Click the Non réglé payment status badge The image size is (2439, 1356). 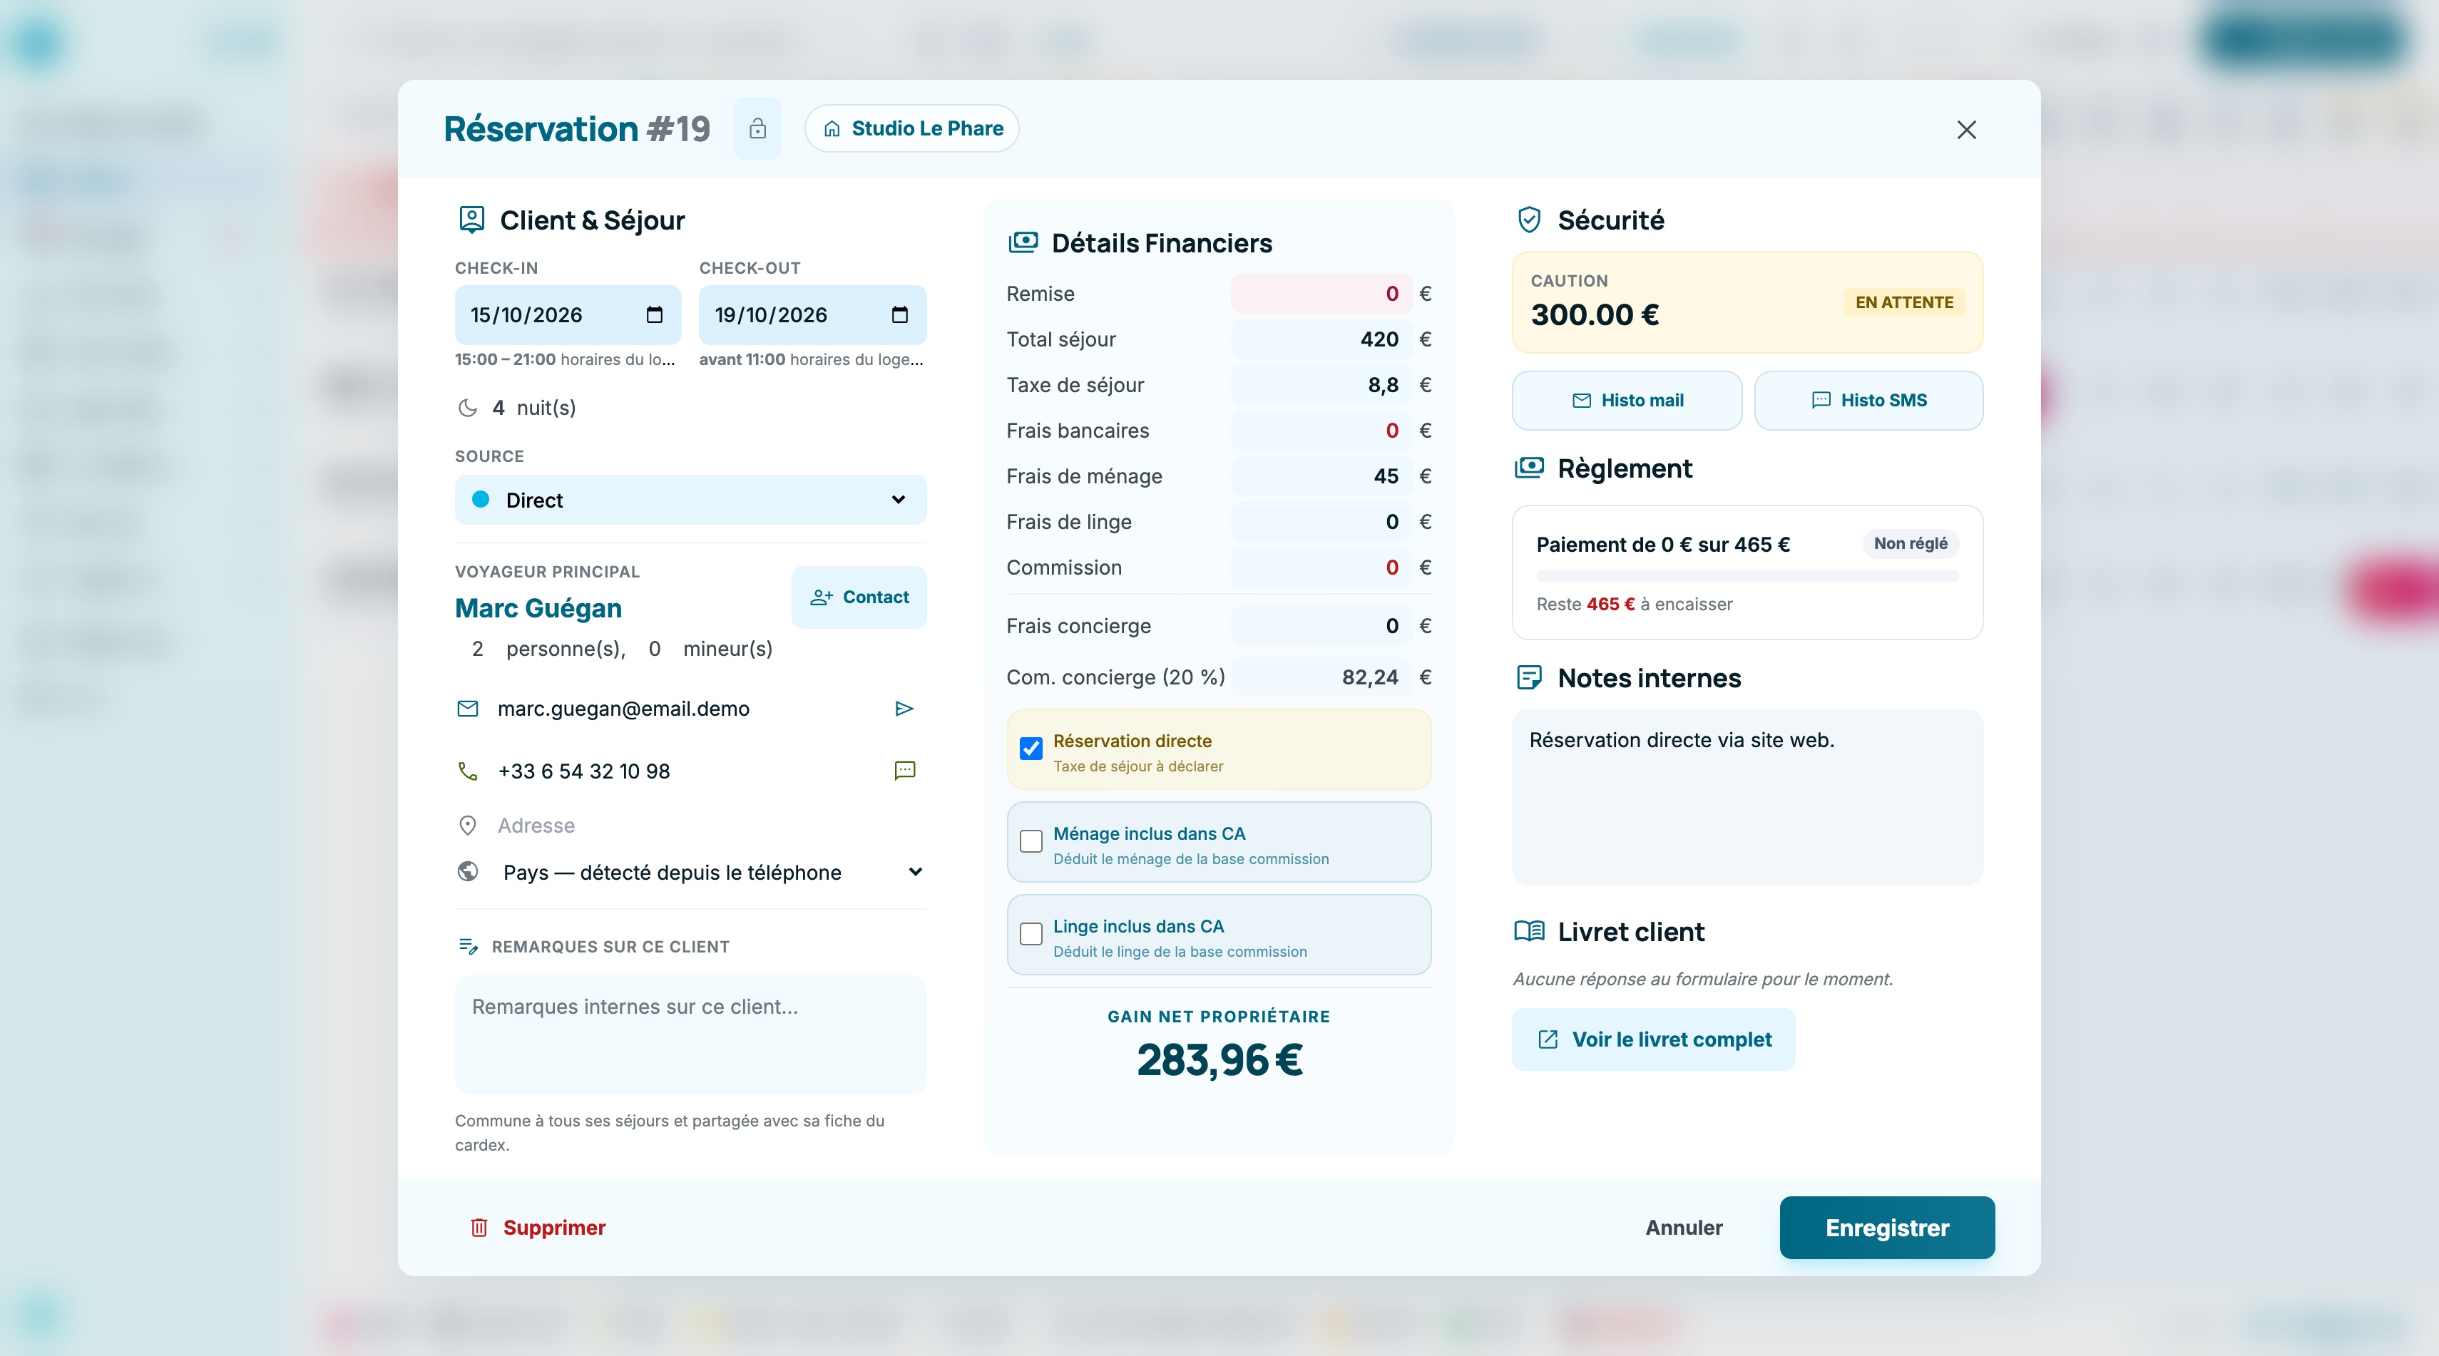point(1910,543)
